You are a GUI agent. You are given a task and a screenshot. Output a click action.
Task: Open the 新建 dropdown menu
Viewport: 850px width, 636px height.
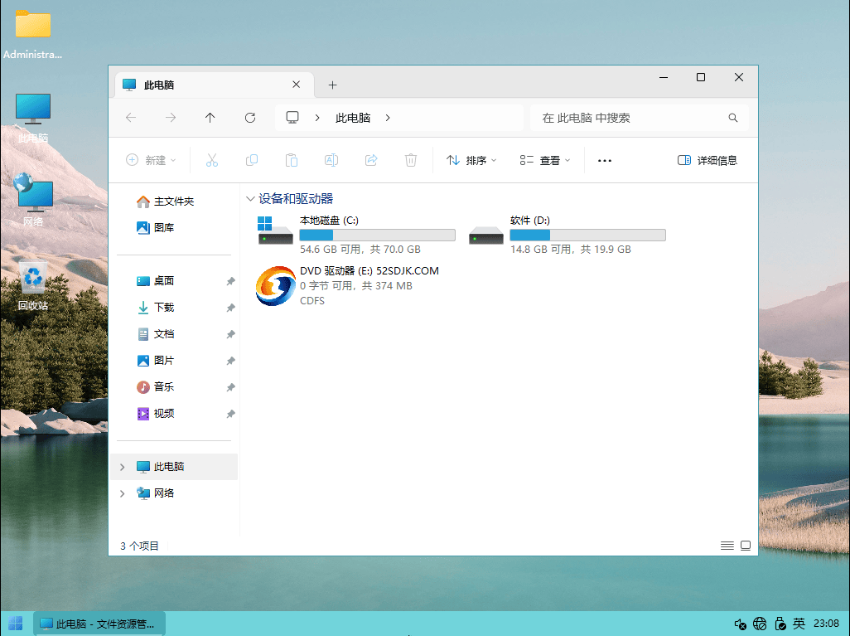151,160
